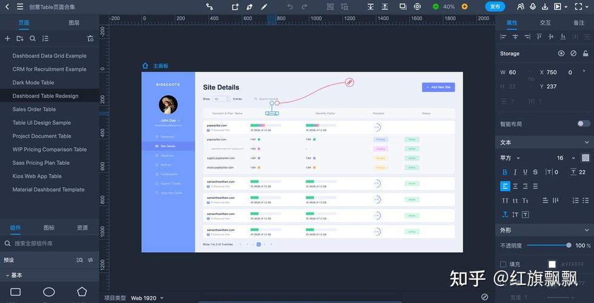Select the pen tool in toolbar

point(249,7)
